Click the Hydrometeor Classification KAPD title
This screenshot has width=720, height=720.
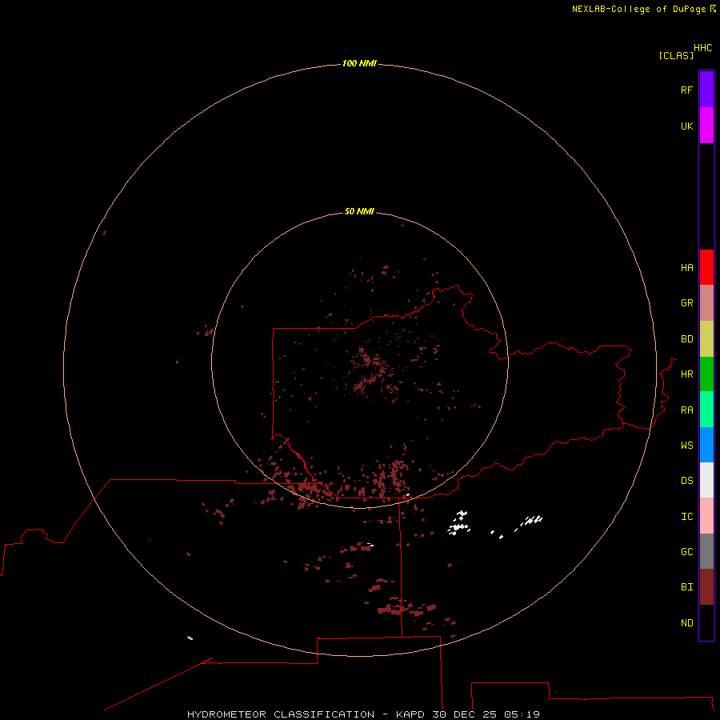click(x=363, y=714)
